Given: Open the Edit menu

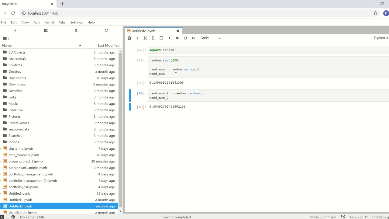Looking at the screenshot, I should (x=14, y=22).
